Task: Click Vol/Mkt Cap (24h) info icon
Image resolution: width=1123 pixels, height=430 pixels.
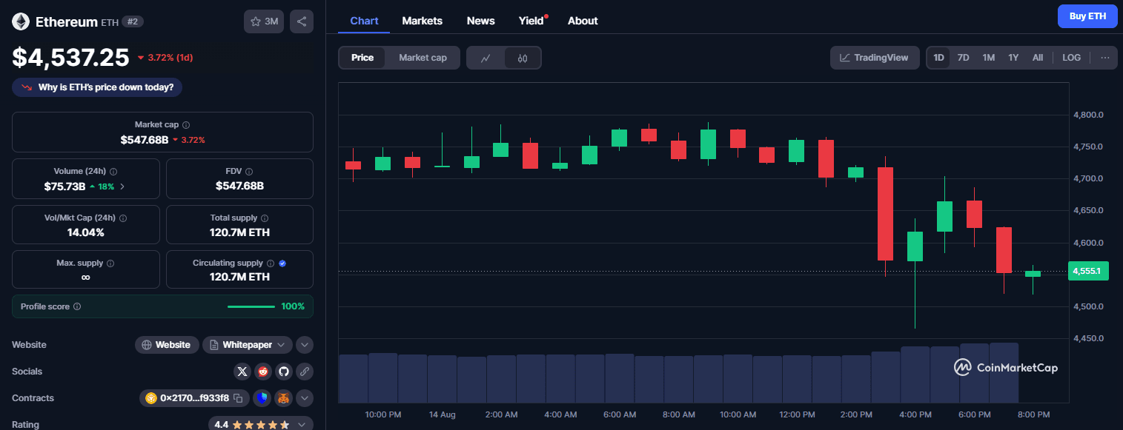Action: coord(123,218)
